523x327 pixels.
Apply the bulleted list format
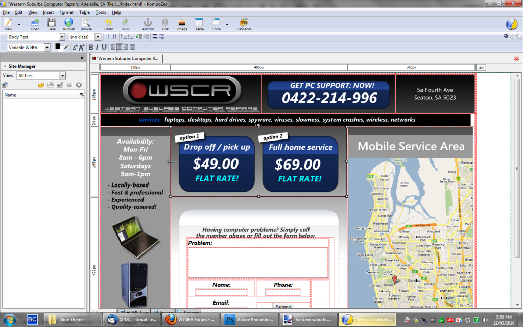[130, 37]
